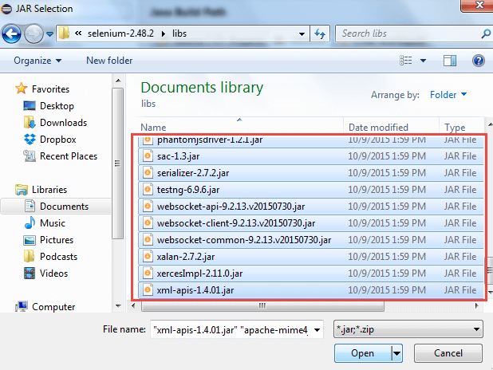The width and height of the screenshot is (493, 370).
Task: Click the testng-6.9.6.jar file icon
Action: [148, 189]
